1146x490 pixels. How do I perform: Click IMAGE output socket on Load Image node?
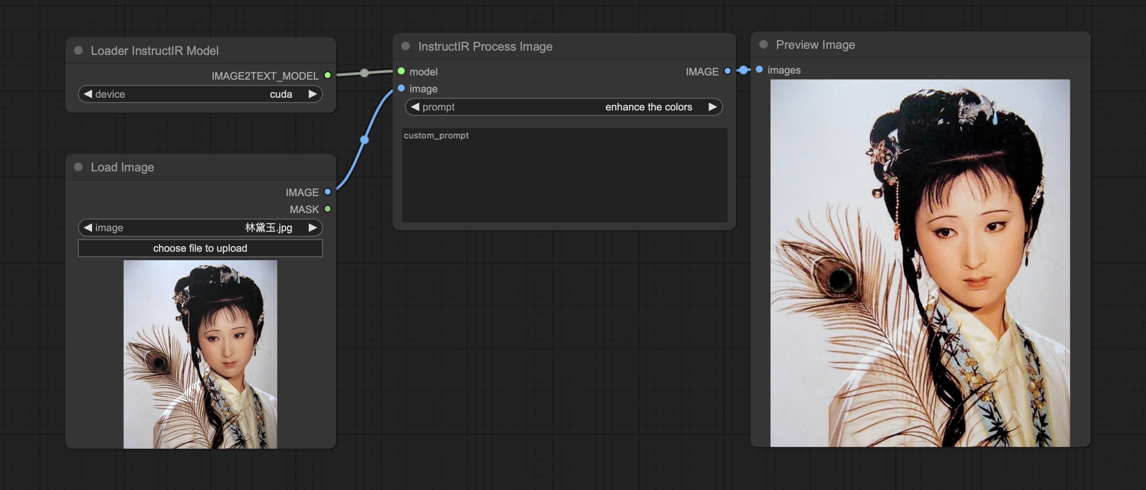click(x=327, y=192)
